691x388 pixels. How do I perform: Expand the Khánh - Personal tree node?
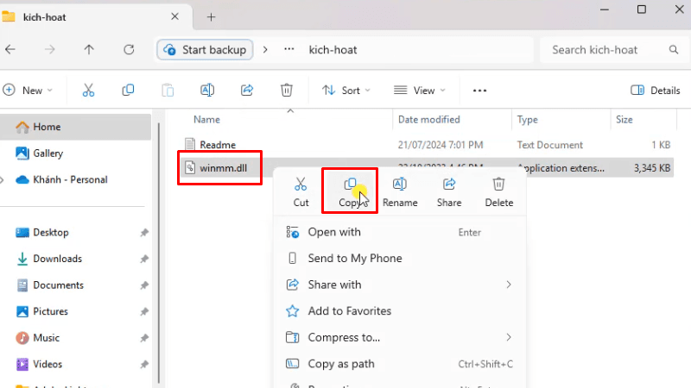point(5,180)
